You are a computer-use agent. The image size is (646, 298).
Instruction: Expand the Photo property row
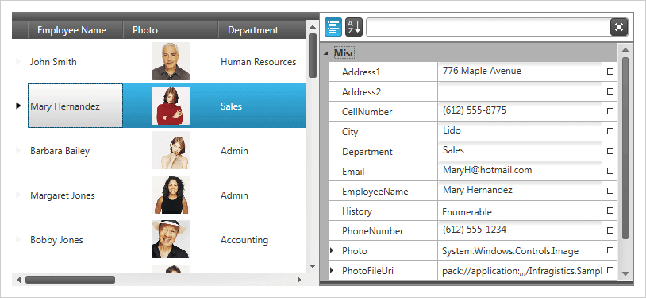[x=332, y=250]
